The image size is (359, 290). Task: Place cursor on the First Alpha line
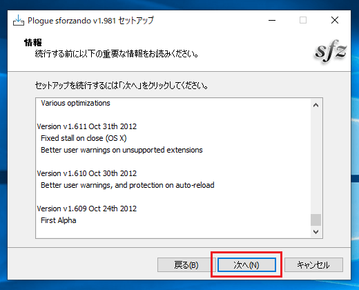click(x=59, y=220)
